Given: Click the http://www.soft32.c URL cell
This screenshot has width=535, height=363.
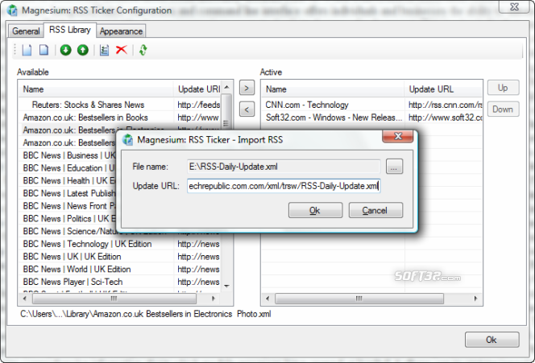Looking at the screenshot, I should coord(445,118).
